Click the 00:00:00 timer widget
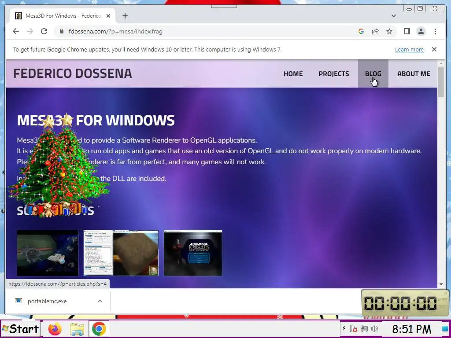Image resolution: width=451 pixels, height=338 pixels. click(x=404, y=303)
